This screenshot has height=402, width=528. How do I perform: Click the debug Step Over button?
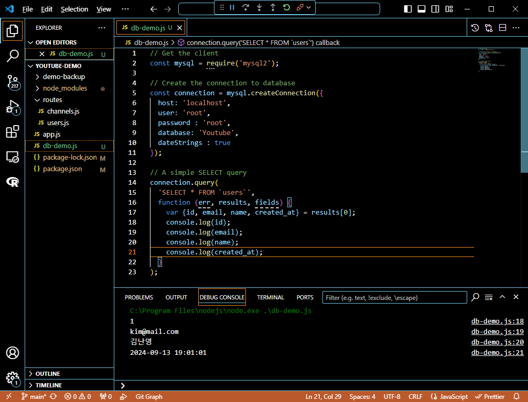tap(245, 7)
